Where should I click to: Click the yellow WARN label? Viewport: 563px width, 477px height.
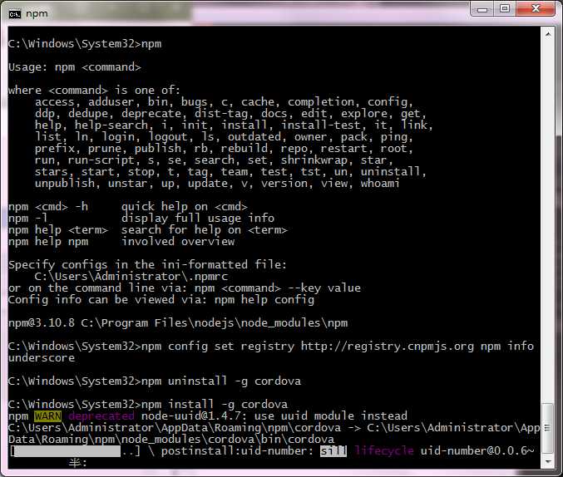pos(47,416)
